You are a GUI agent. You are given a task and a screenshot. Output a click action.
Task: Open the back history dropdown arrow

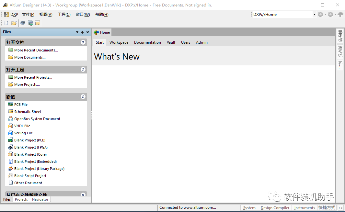coord(325,15)
